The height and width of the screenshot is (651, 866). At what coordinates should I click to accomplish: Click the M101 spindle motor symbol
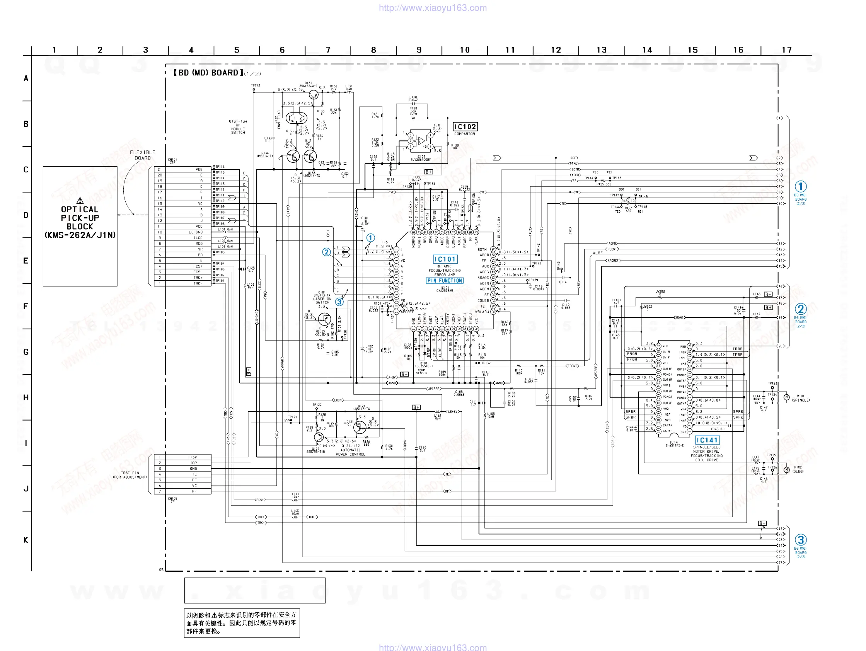[x=786, y=397]
